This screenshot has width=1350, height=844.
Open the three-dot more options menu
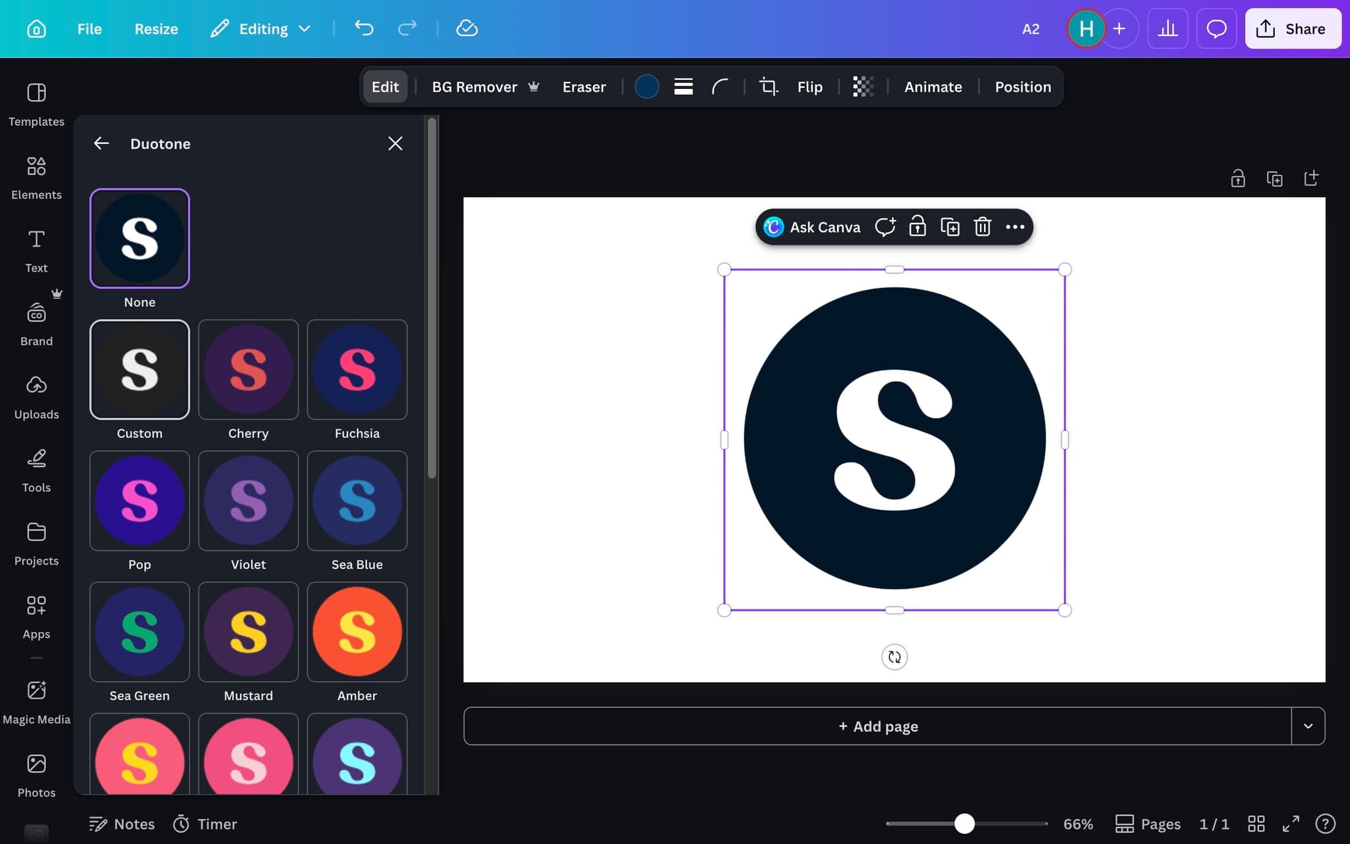(x=1014, y=227)
